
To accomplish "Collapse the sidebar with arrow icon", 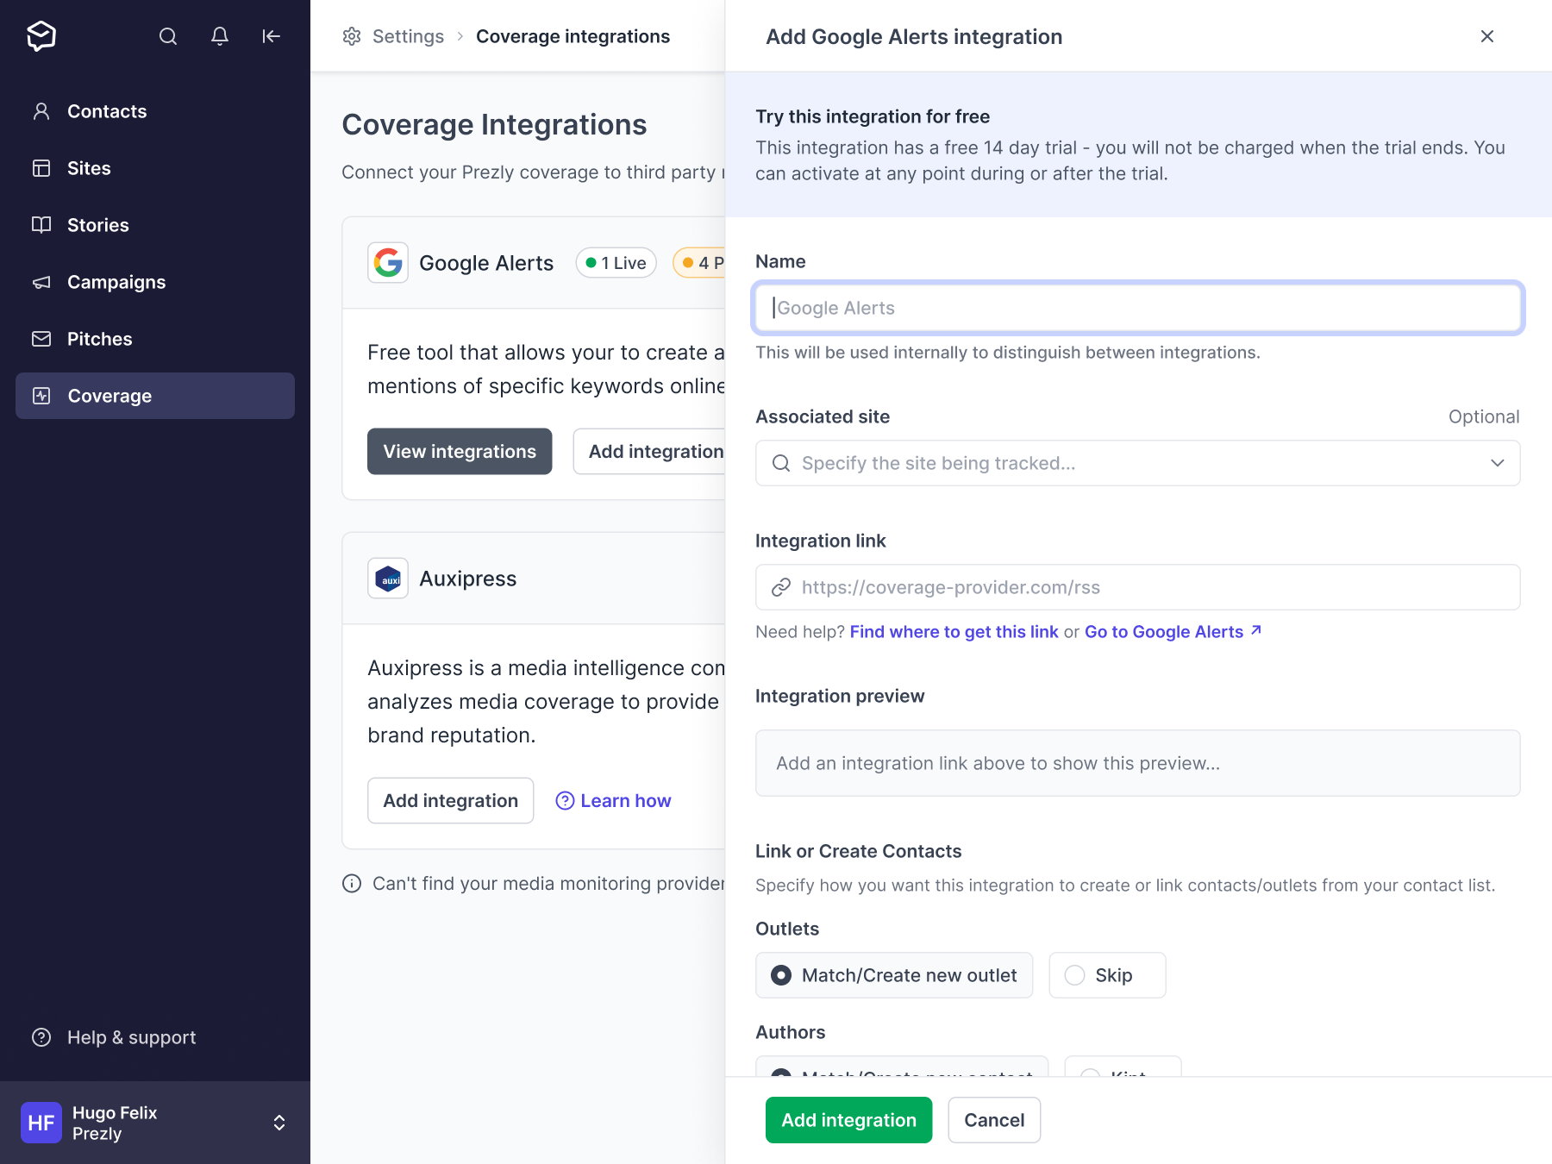I will [272, 36].
